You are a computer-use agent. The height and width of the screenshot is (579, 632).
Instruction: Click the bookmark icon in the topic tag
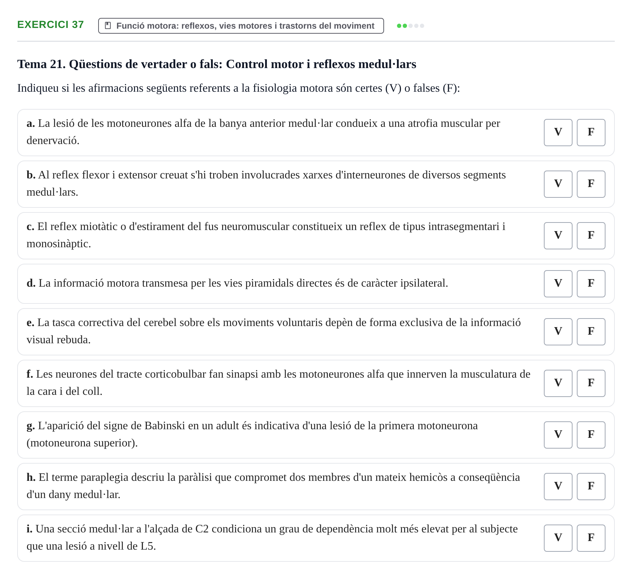point(108,26)
